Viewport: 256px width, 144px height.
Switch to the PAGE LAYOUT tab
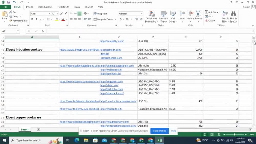[45, 7]
